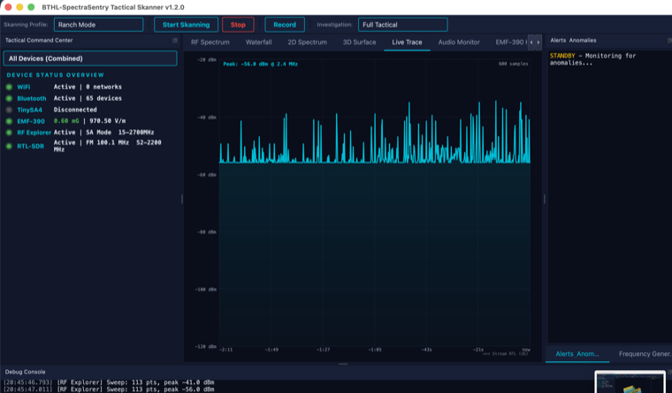Image resolution: width=672 pixels, height=393 pixels.
Task: Click the right panel splitter handle
Action: pyautogui.click(x=545, y=198)
